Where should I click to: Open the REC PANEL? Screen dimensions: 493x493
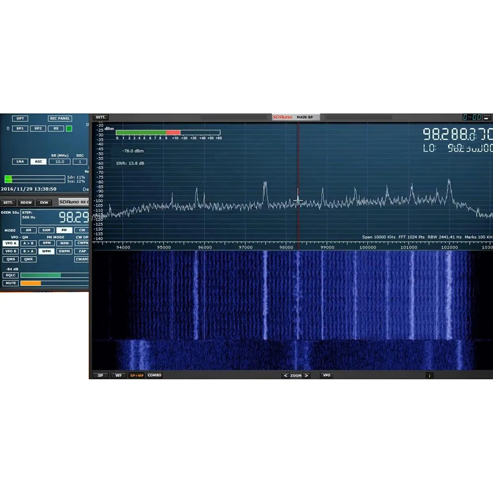point(60,118)
